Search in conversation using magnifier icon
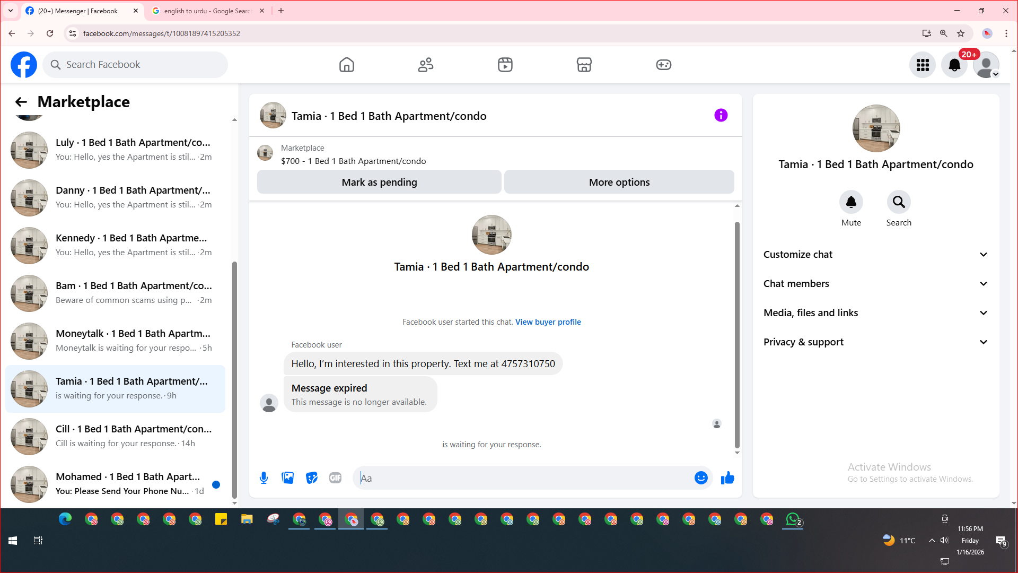Viewport: 1018px width, 573px height. tap(899, 202)
